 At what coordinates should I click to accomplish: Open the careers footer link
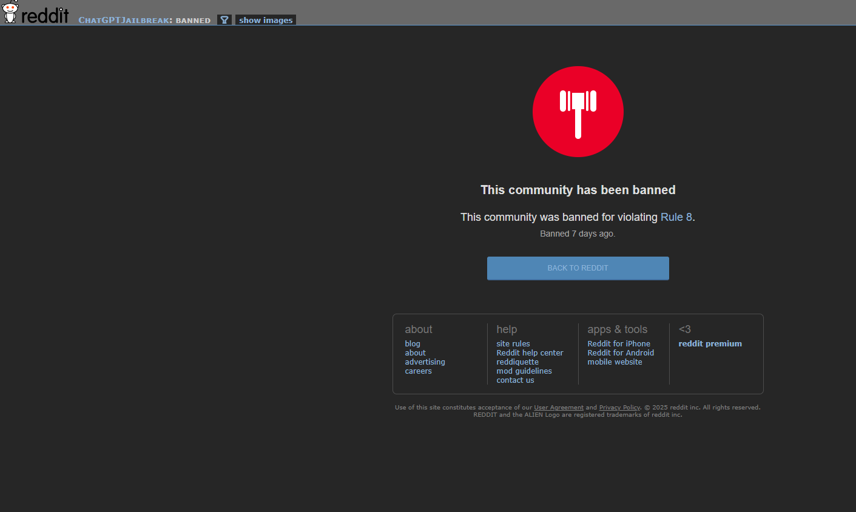tap(419, 371)
